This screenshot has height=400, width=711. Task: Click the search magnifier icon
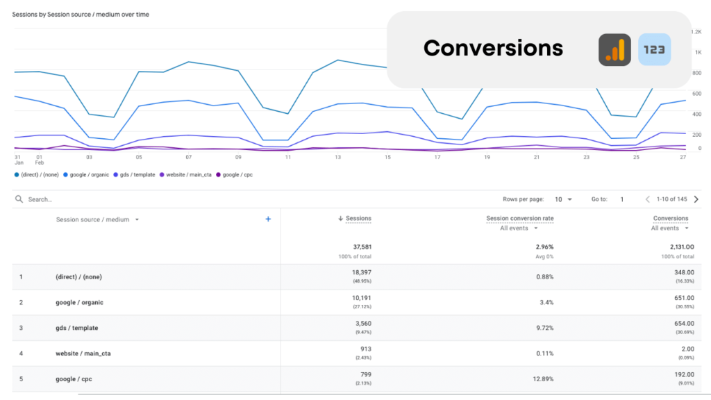click(x=19, y=199)
